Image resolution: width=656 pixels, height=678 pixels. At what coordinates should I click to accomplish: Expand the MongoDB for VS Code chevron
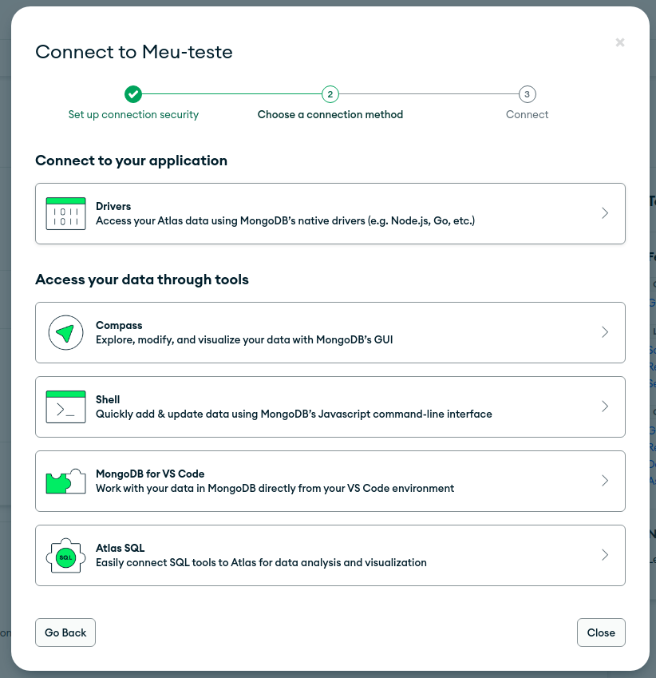pyautogui.click(x=605, y=481)
